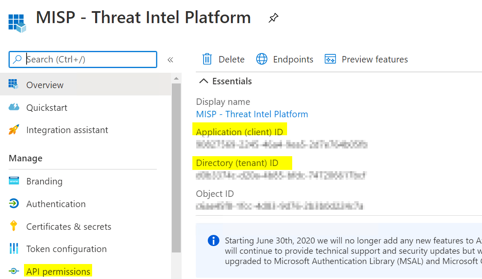
Task: Click the Overview grid icon
Action: (13, 84)
